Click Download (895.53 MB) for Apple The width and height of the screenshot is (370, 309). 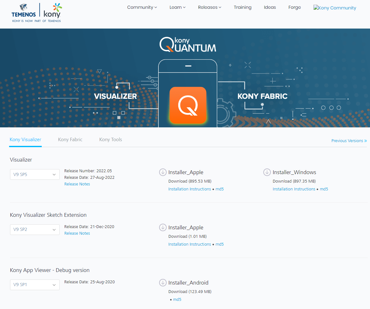tap(190, 181)
